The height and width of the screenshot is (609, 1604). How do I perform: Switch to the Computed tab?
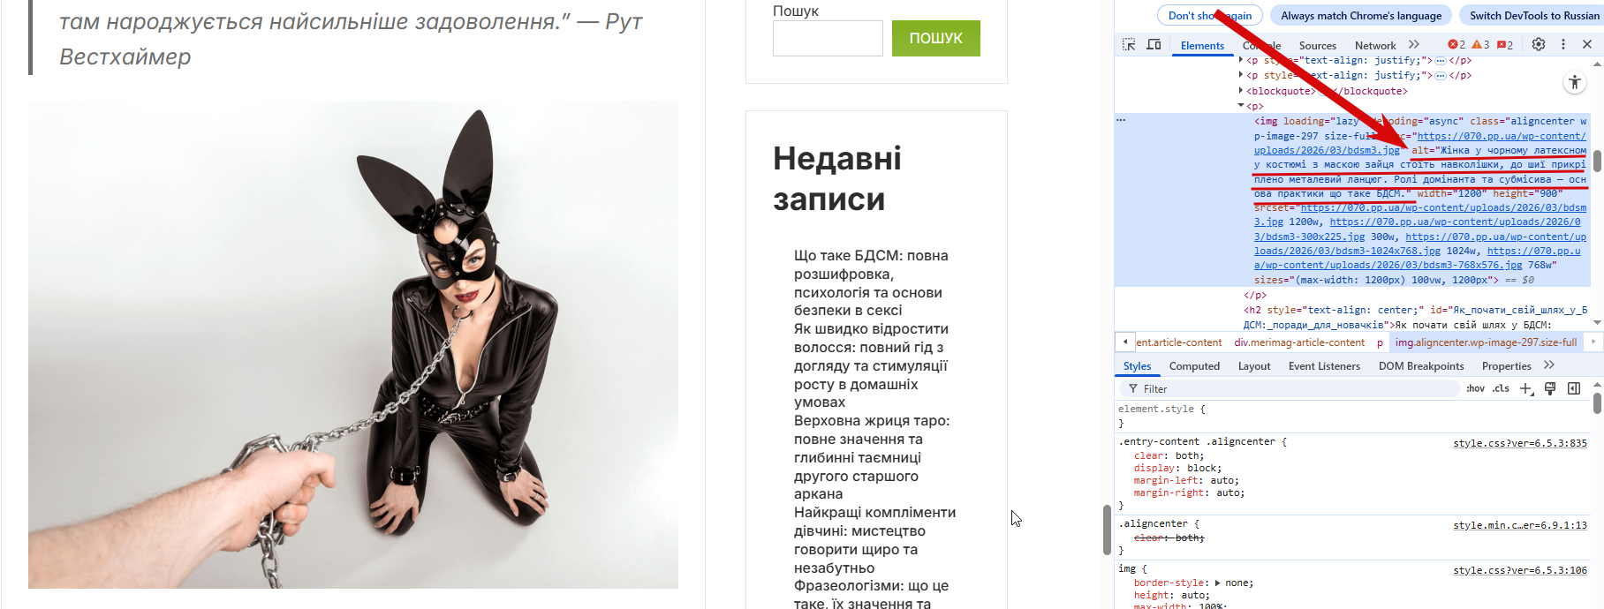tap(1194, 366)
